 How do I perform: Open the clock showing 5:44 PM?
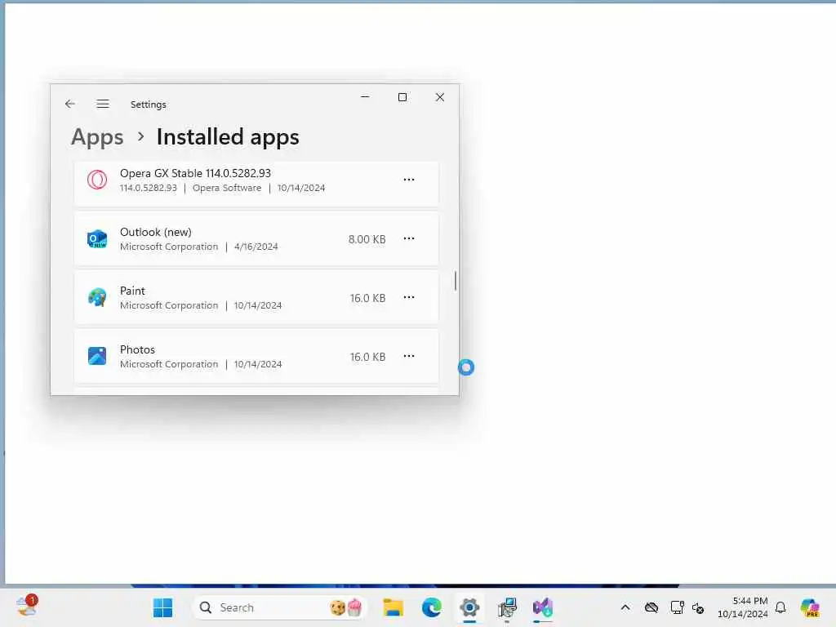coord(742,607)
